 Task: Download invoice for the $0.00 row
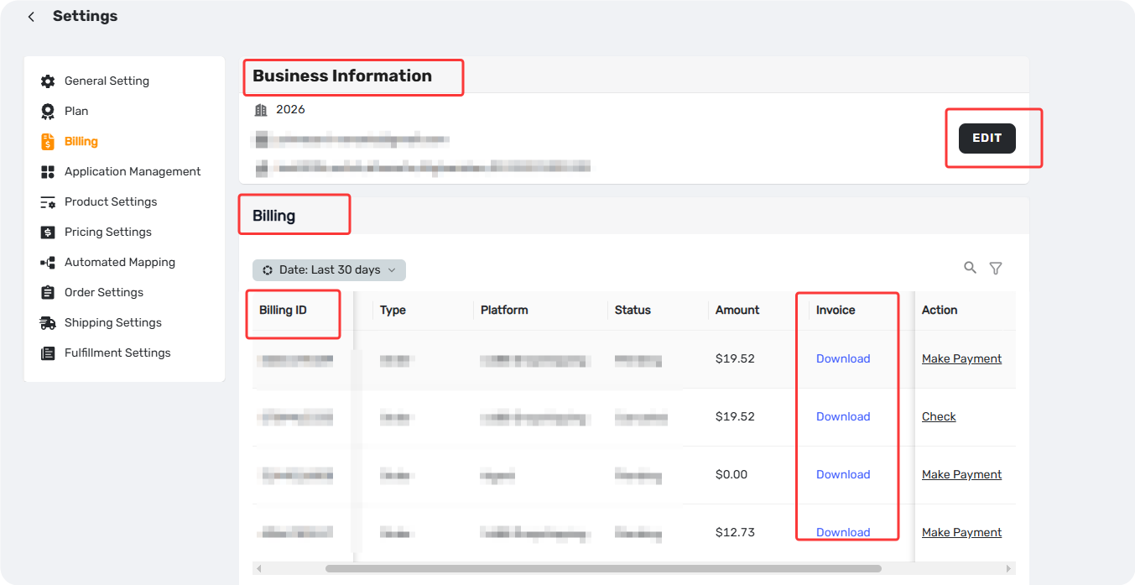tap(843, 475)
